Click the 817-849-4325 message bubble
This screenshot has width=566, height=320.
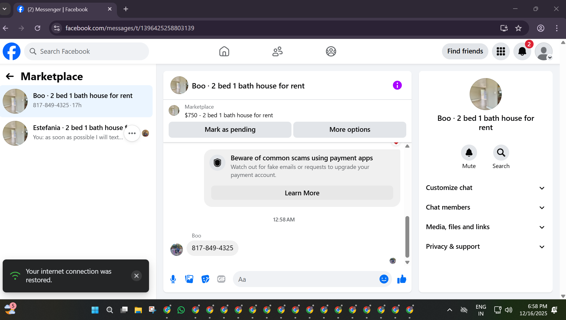tap(212, 248)
